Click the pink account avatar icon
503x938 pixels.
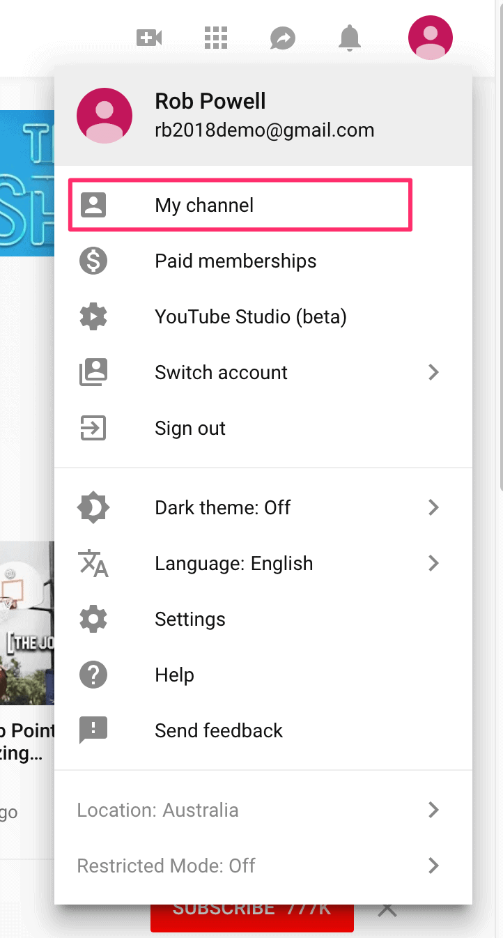[x=430, y=38]
